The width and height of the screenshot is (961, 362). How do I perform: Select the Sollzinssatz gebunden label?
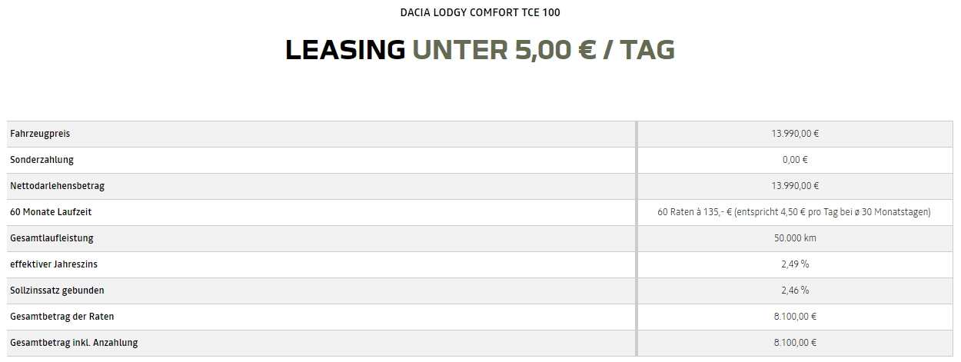[x=57, y=291]
